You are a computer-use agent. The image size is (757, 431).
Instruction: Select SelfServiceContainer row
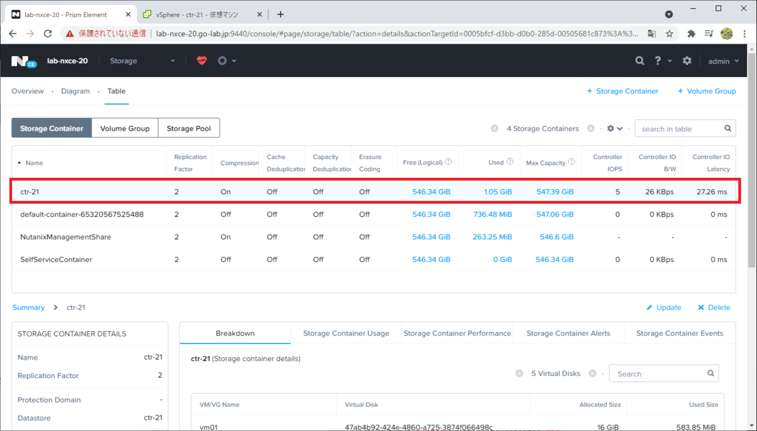(x=373, y=259)
